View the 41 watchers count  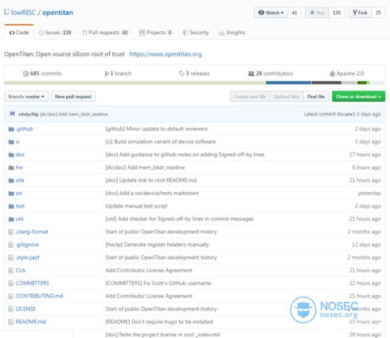294,13
